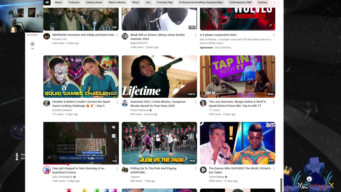Open options menu for Pulling Up To The Park video
Image resolution: width=341 pixels, height=192 pixels.
pyautogui.click(x=195, y=169)
